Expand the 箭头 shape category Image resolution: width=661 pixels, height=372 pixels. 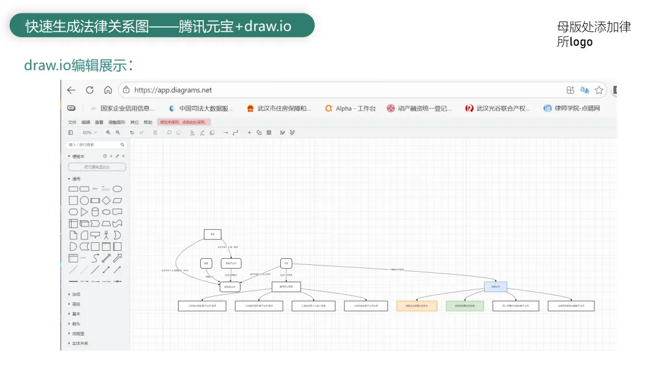point(74,324)
